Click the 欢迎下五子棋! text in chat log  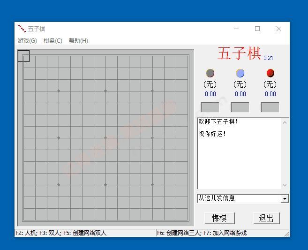point(218,121)
